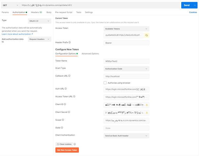Open the Pre-request Script tab

(x=64, y=12)
